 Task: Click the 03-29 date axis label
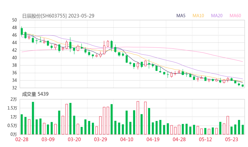tap(101, 139)
